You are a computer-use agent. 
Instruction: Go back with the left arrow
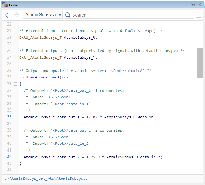8,15
